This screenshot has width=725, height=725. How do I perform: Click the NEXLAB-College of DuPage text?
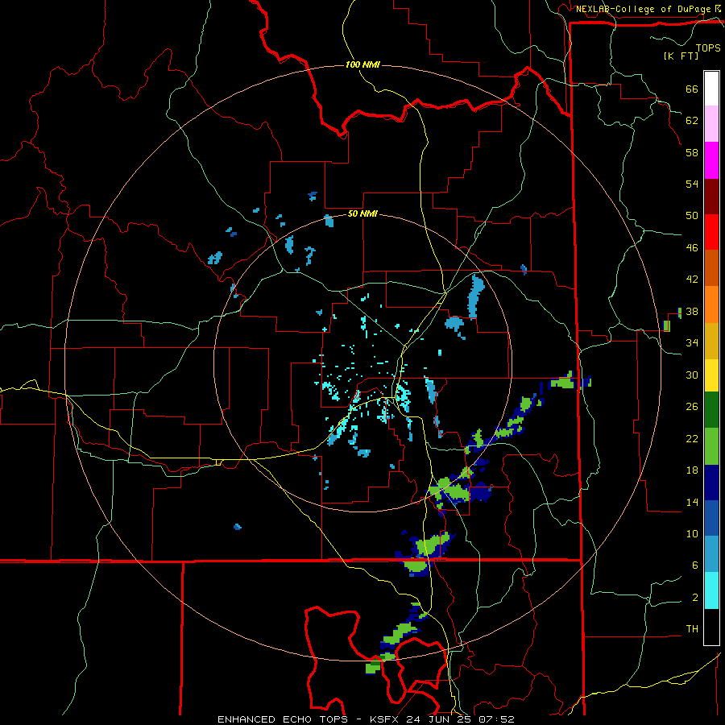644,9
